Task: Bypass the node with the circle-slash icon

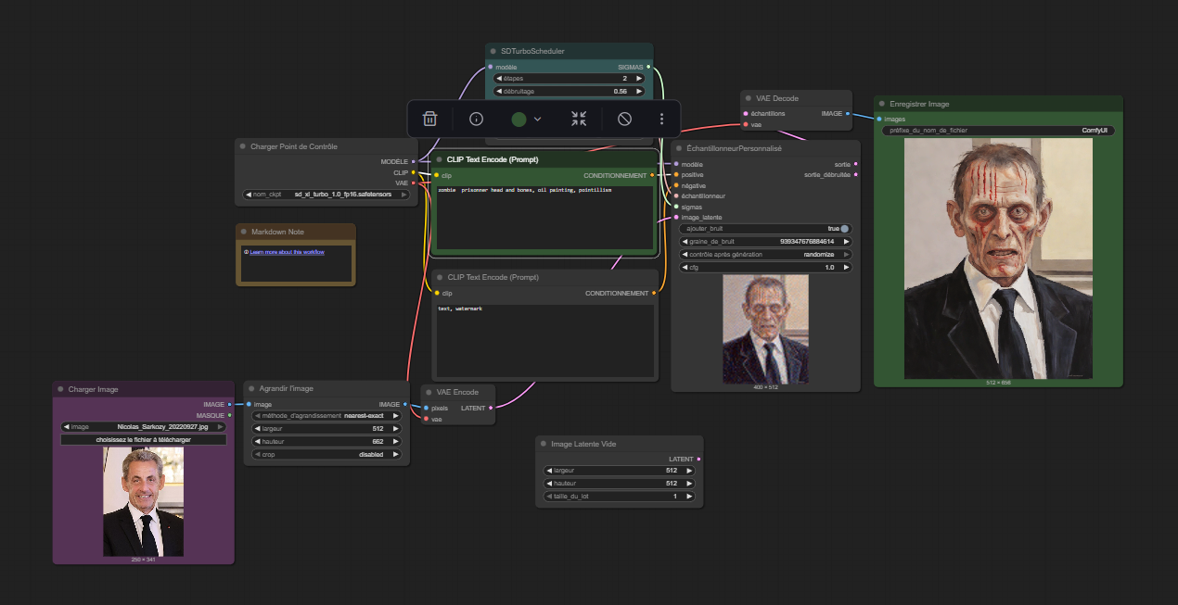Action: [x=625, y=119]
